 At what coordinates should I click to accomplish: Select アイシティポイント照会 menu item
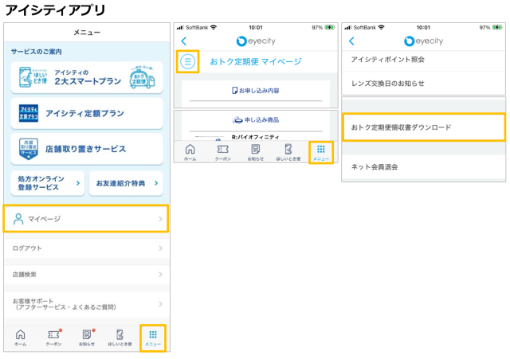coord(423,60)
